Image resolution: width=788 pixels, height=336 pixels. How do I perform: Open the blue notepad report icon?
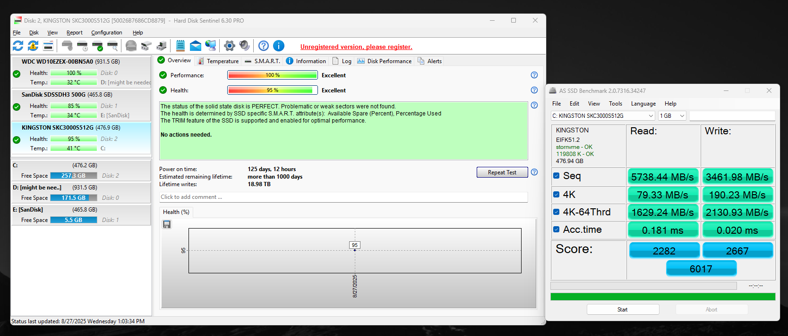pyautogui.click(x=180, y=46)
